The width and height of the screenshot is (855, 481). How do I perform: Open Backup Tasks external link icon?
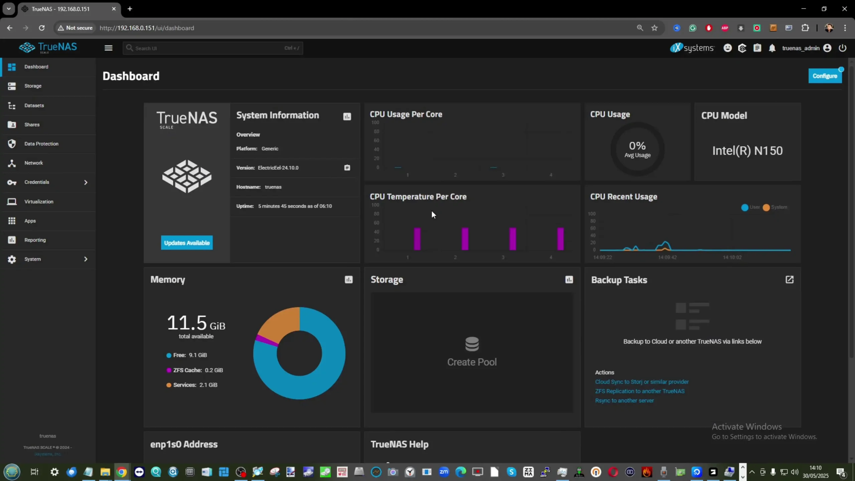[x=789, y=280]
